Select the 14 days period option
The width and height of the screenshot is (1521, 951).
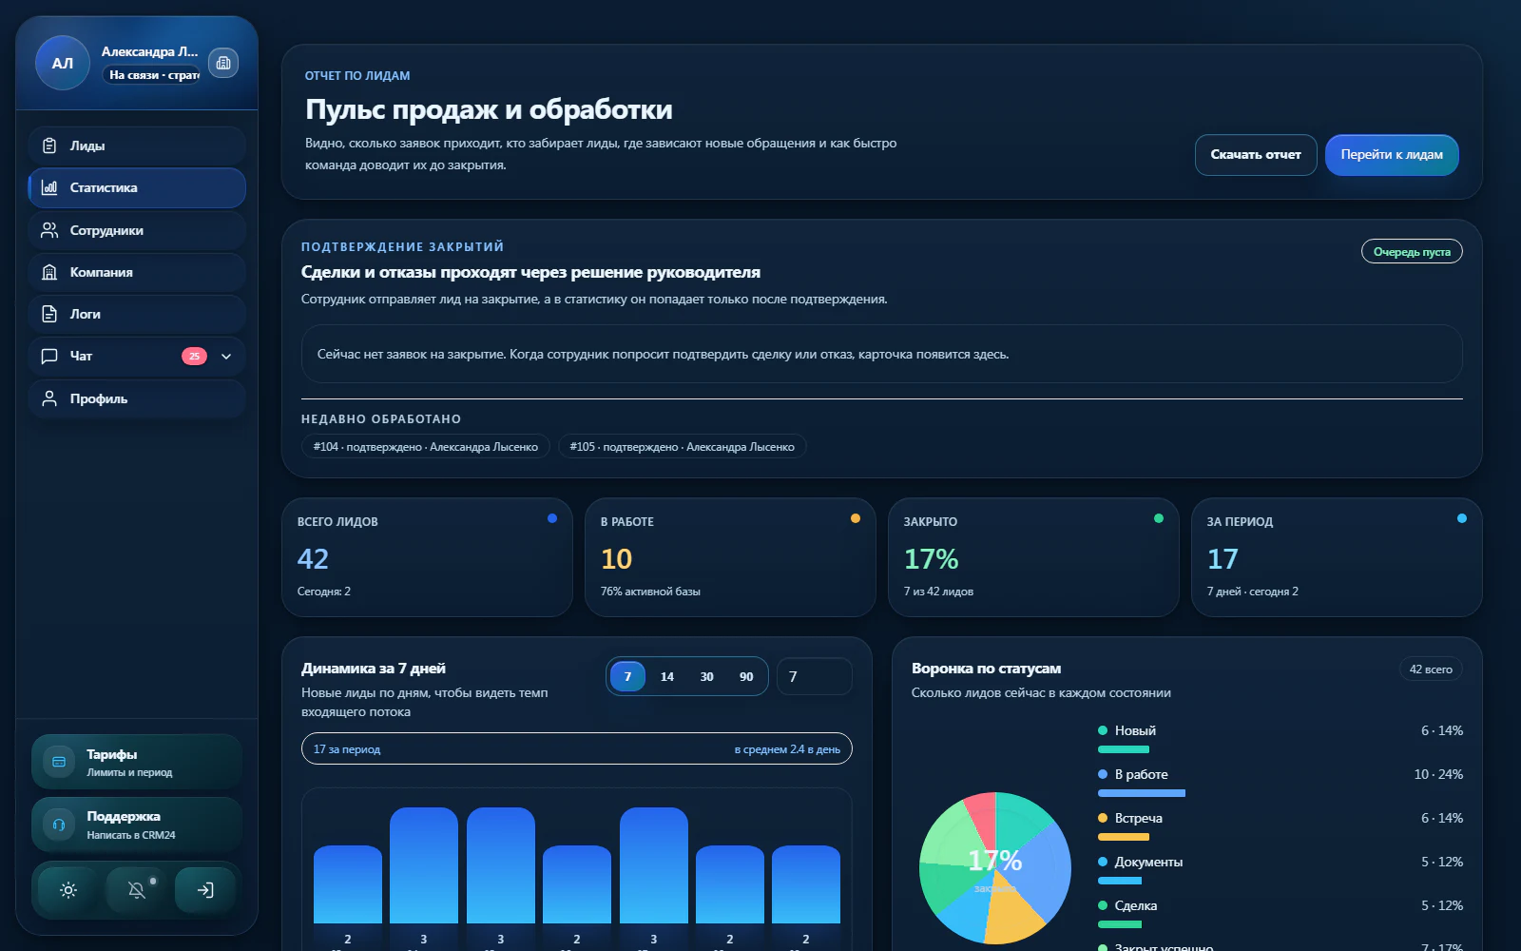pos(667,677)
